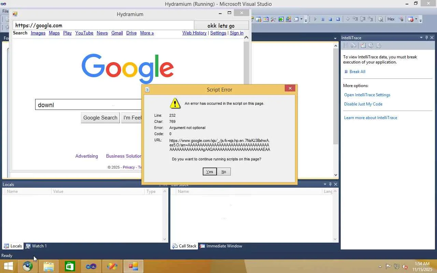Close the IntelliTrace panel

(x=432, y=38)
